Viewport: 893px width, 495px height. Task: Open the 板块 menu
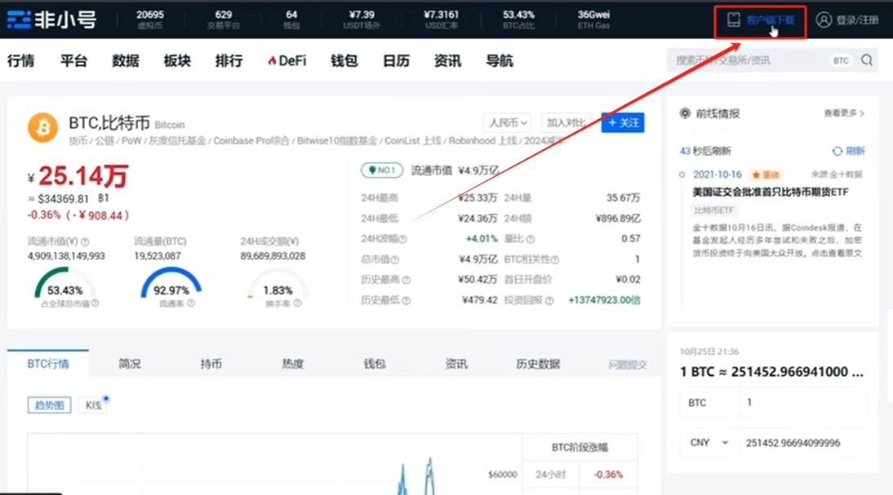[177, 61]
